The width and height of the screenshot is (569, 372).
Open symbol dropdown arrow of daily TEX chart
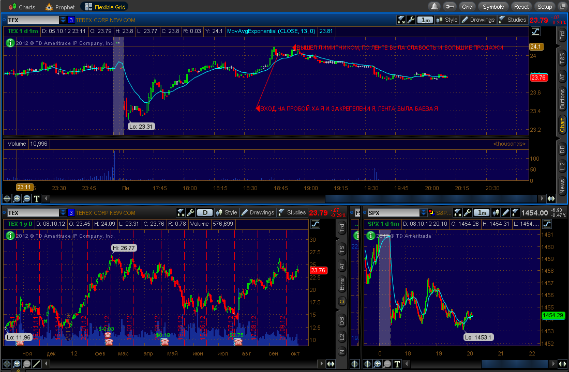click(x=63, y=212)
